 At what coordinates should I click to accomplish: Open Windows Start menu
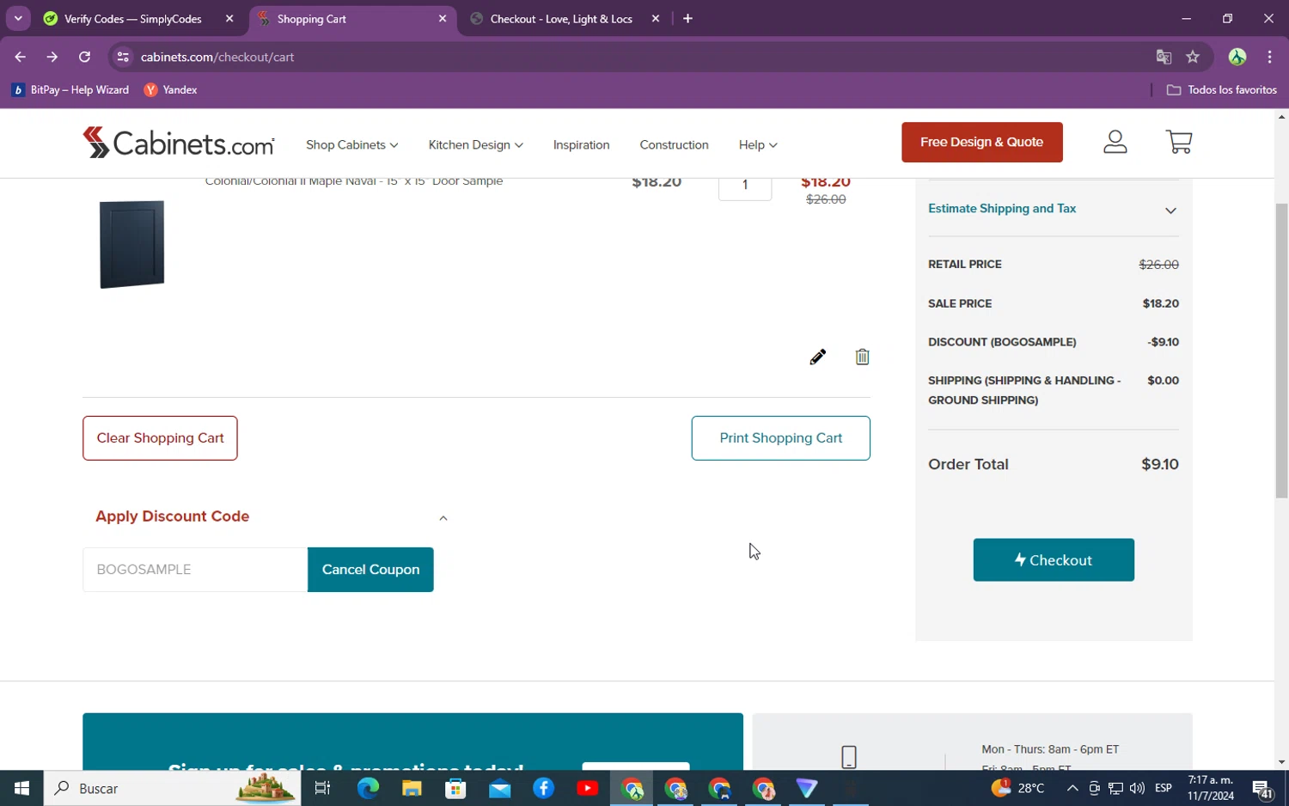point(21,788)
